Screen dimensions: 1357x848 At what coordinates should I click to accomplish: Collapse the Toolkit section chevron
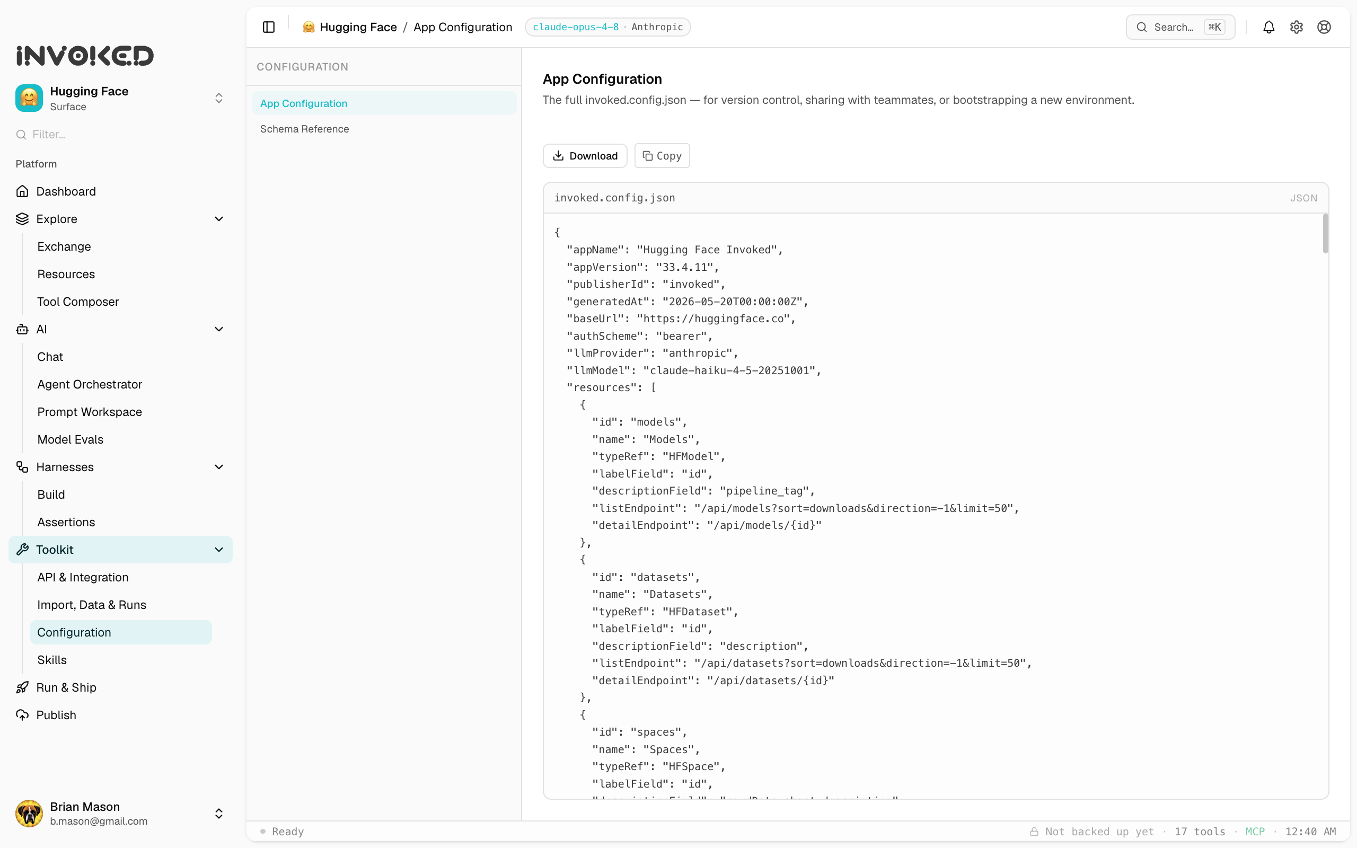(x=219, y=550)
